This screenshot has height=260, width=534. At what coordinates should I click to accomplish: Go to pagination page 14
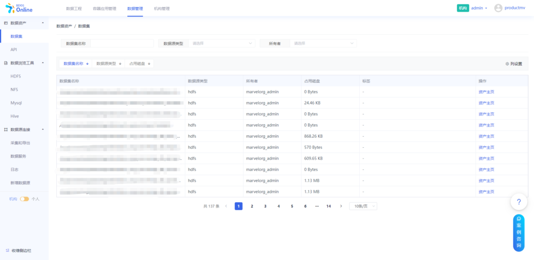pos(329,206)
